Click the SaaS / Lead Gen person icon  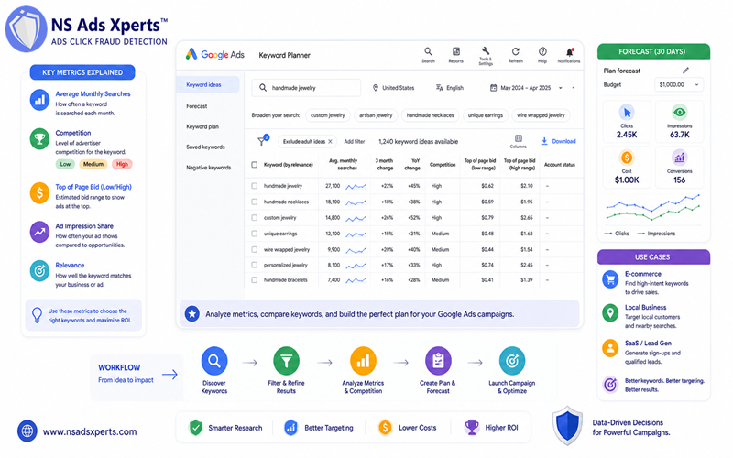[610, 348]
